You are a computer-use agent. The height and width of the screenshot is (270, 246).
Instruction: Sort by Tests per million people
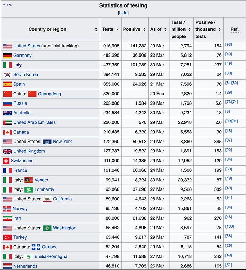190,29
